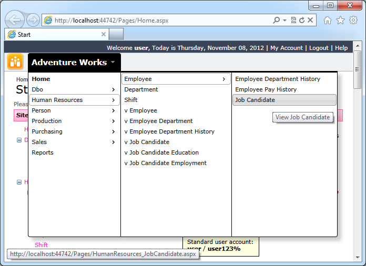Open v Employee view entry
This screenshot has height=266, width=366.
pos(176,110)
